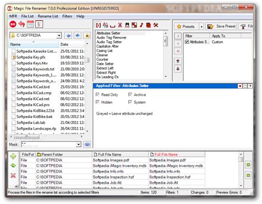This screenshot has height=204, width=262.
Task: Click the red GO button
Action: (13, 24)
